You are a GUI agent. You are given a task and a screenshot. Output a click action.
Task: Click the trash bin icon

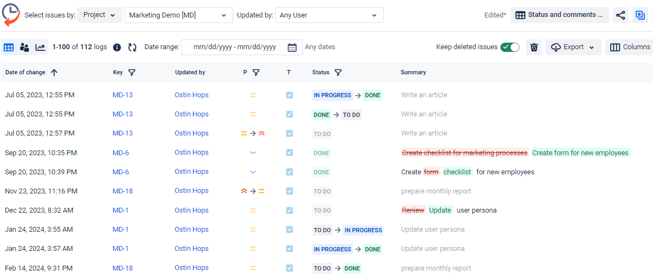click(534, 48)
